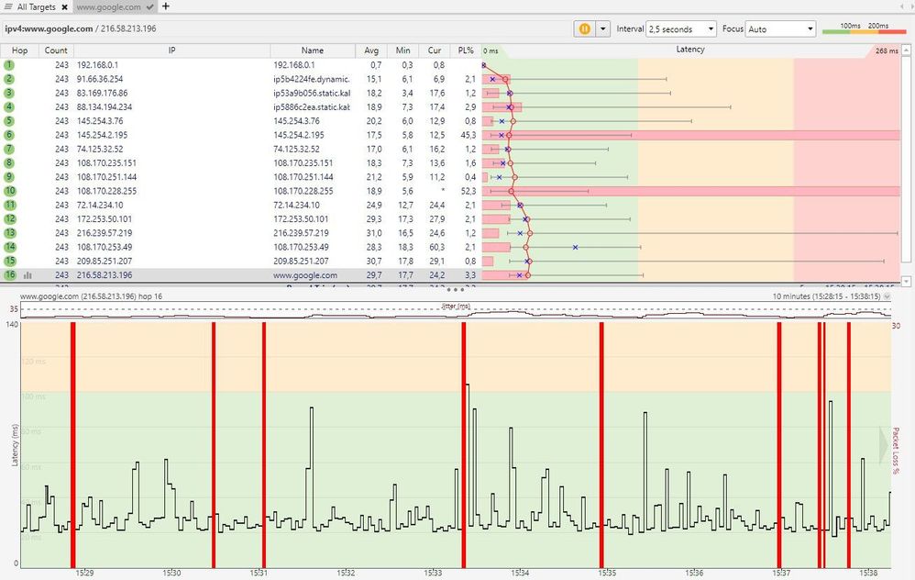The image size is (915, 580).
Task: Close the All Targets tab
Action: (x=65, y=6)
